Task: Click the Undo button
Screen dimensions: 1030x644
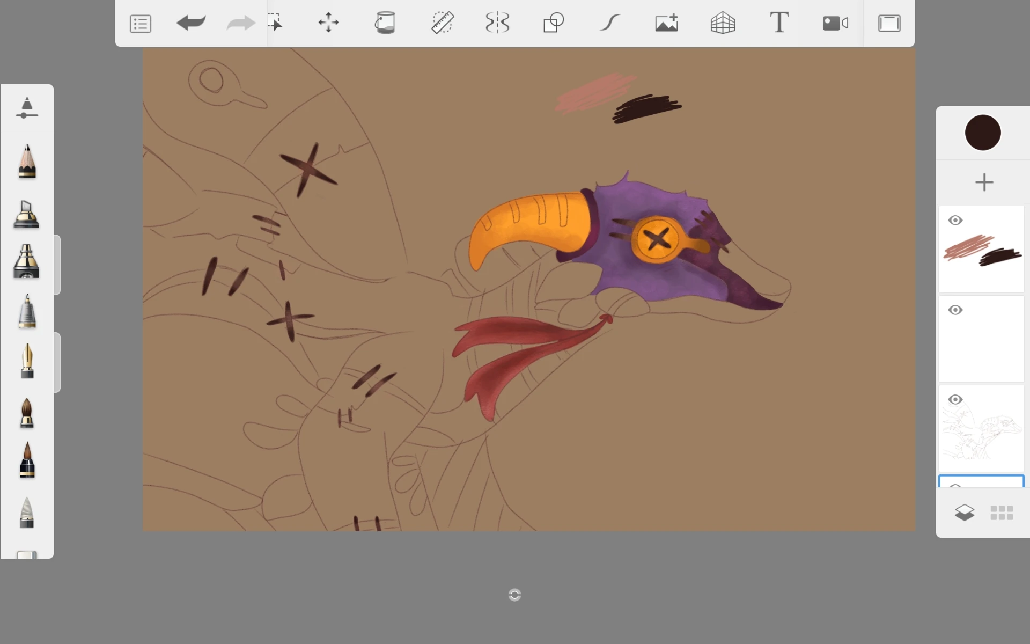Action: pos(191,23)
